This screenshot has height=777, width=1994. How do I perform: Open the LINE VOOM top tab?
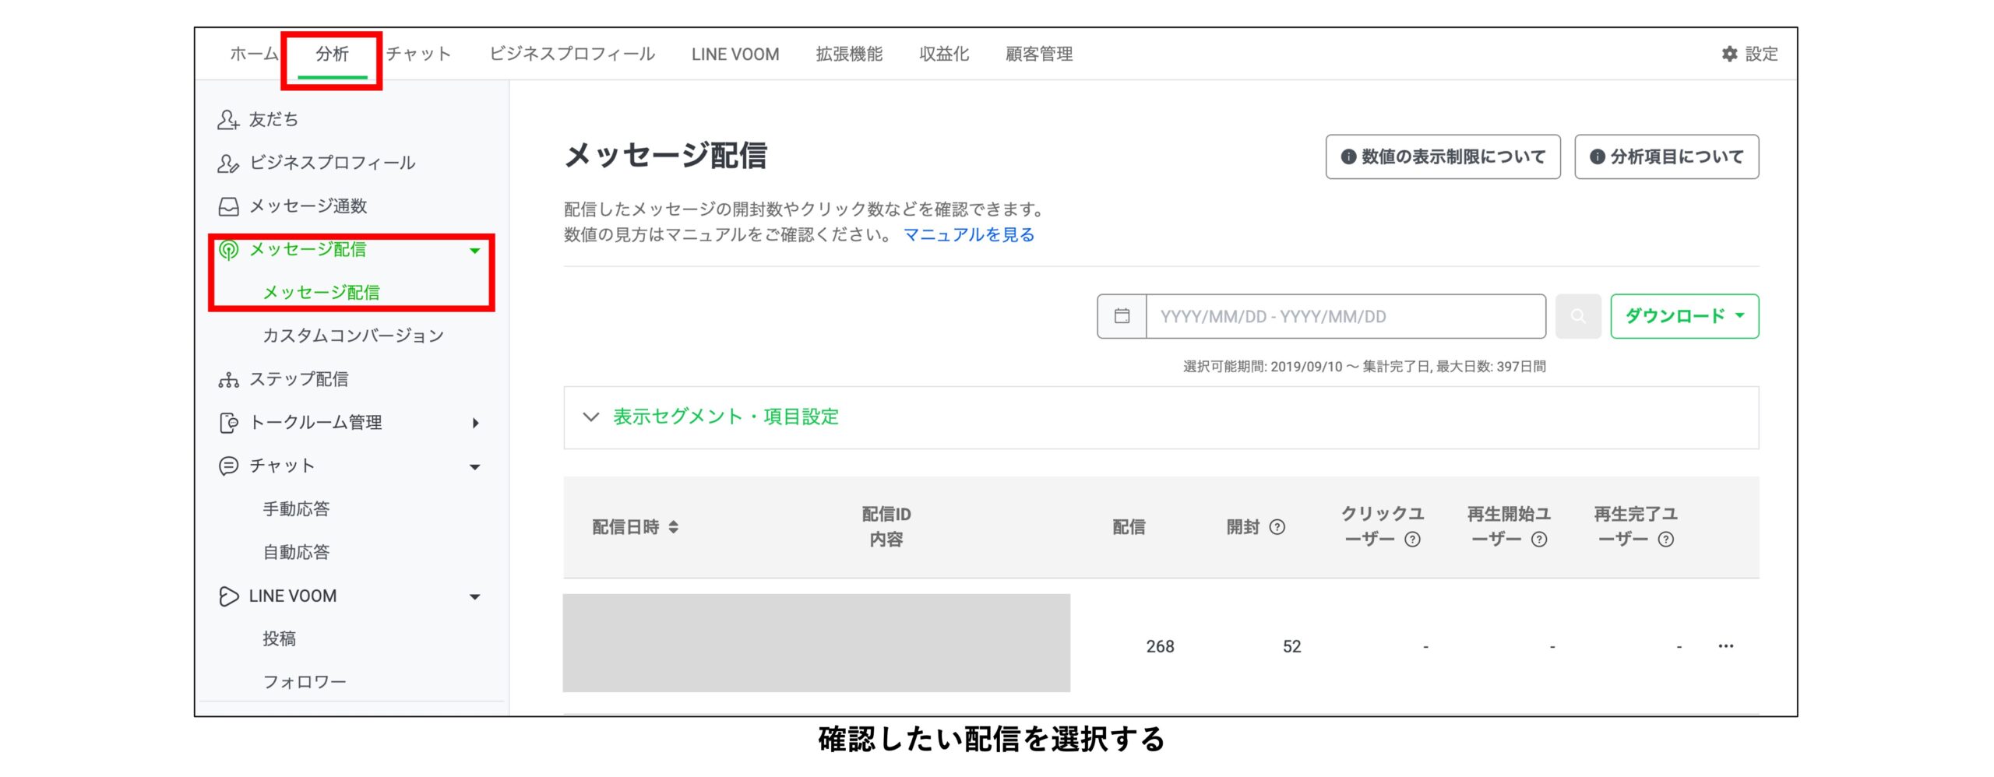pyautogui.click(x=735, y=54)
